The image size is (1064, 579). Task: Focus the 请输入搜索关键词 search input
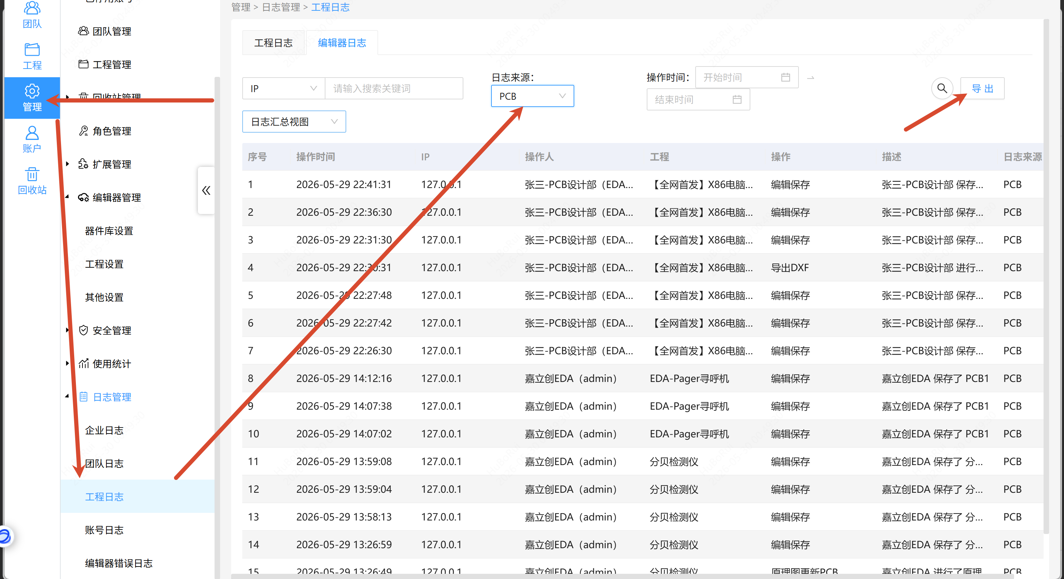click(394, 88)
